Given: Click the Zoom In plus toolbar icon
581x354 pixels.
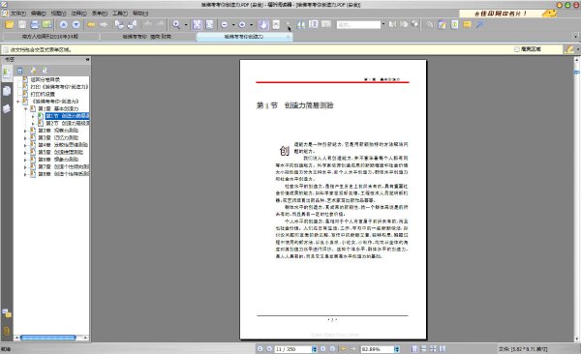Looking at the screenshot, I should pos(242,25).
